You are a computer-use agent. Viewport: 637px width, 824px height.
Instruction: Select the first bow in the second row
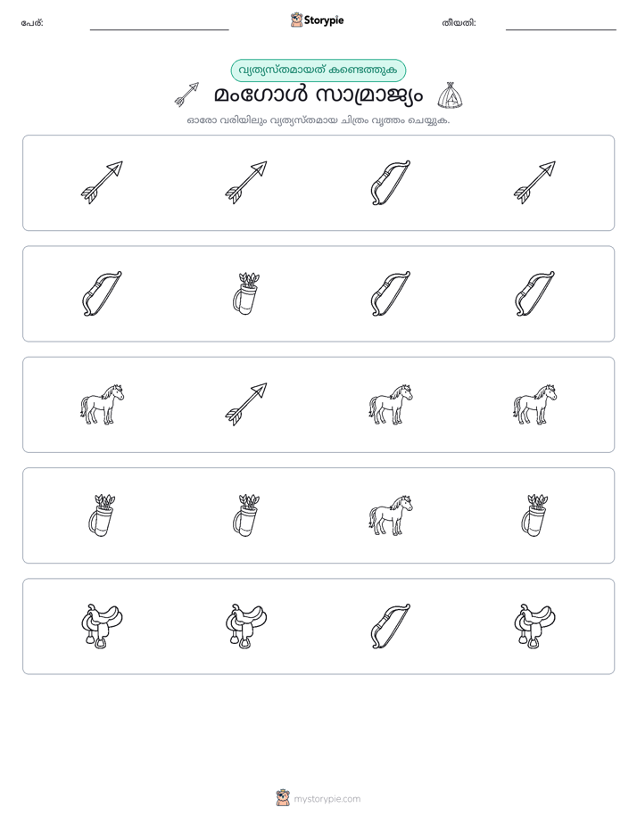tap(102, 293)
